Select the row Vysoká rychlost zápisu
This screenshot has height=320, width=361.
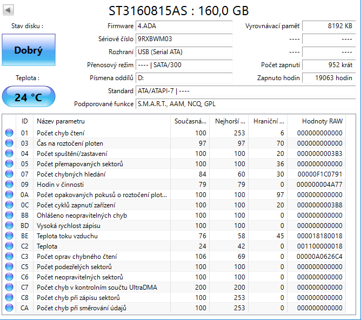[174, 225]
